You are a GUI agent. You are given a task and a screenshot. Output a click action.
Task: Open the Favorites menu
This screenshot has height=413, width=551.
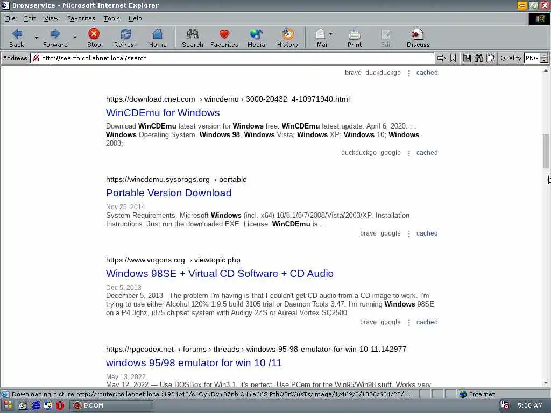click(81, 18)
